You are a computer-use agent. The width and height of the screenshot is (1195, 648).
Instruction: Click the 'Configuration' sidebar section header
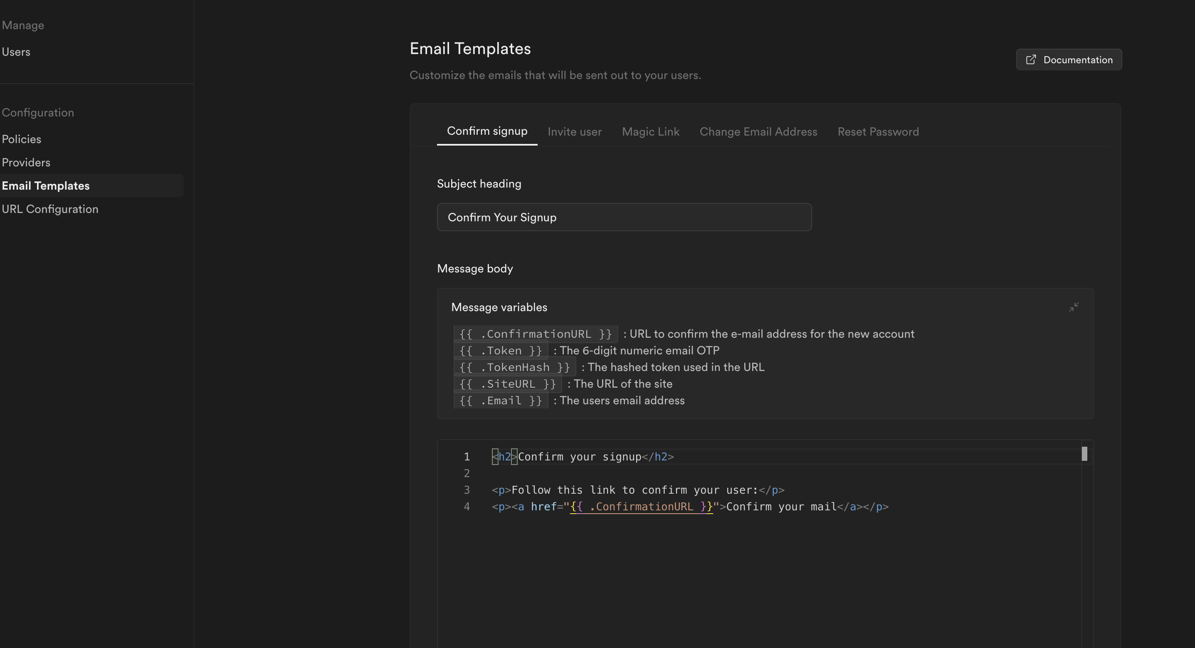[x=37, y=113]
